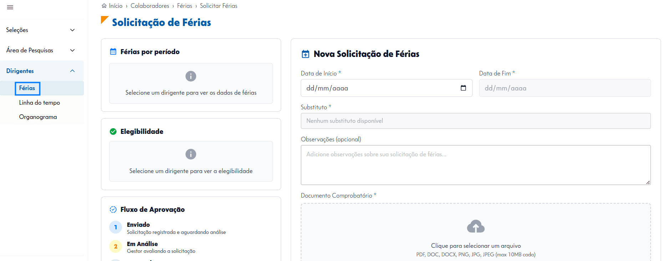Expand the Área de Pesquisas chevron
The width and height of the screenshot is (666, 261).
72,50
